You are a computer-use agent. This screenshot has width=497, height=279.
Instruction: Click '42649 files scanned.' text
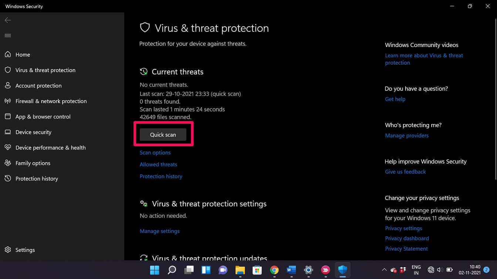point(165,117)
